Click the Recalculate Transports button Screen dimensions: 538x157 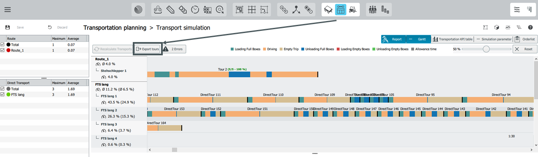113,49
